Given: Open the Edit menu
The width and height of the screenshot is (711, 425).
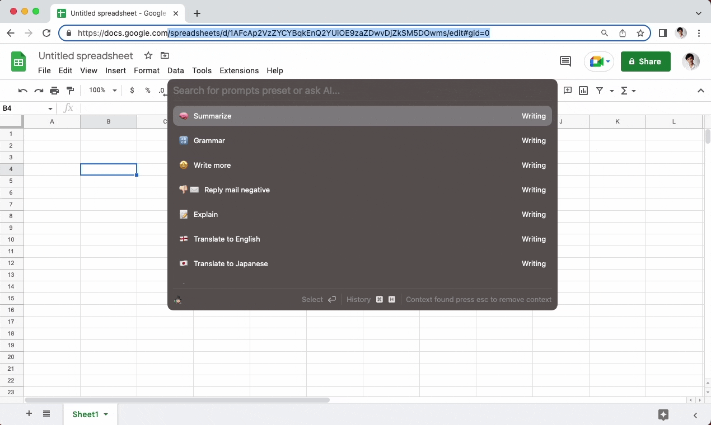Looking at the screenshot, I should pos(66,70).
